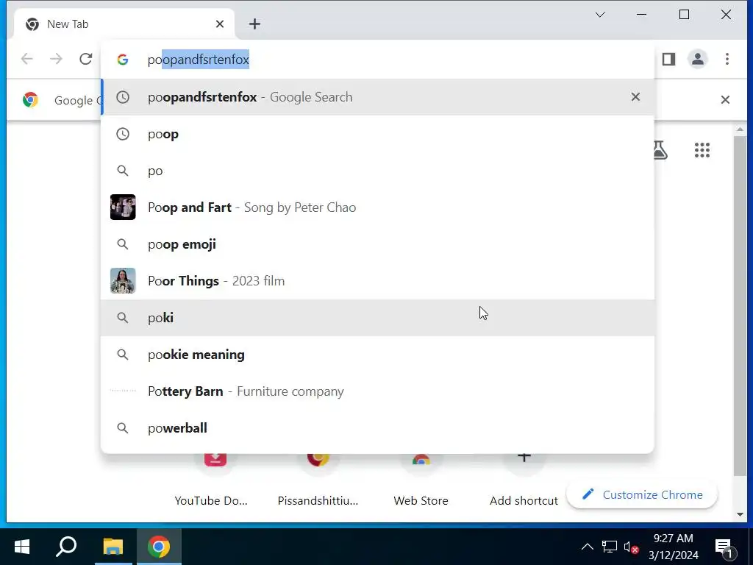
Task: Dismiss the Google Chrome info bar
Action: coord(725,100)
